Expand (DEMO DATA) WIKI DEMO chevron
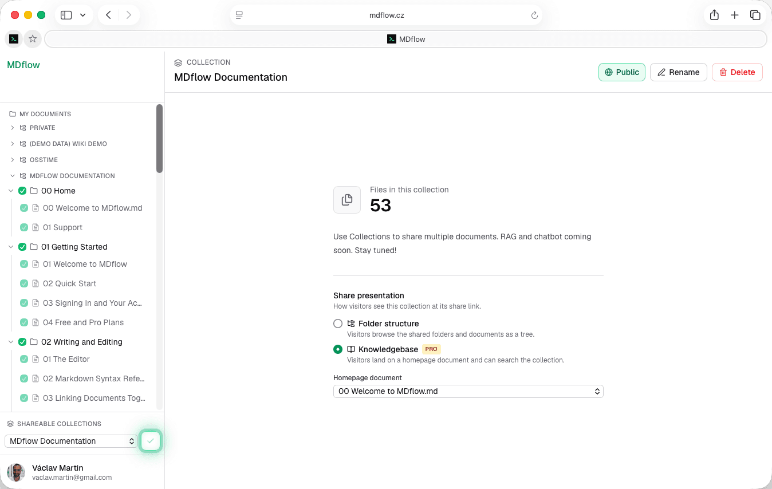Viewport: 772px width, 489px height. coord(13,144)
